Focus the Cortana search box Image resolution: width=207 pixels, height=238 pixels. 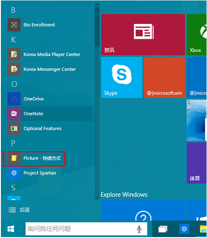[x=86, y=229]
